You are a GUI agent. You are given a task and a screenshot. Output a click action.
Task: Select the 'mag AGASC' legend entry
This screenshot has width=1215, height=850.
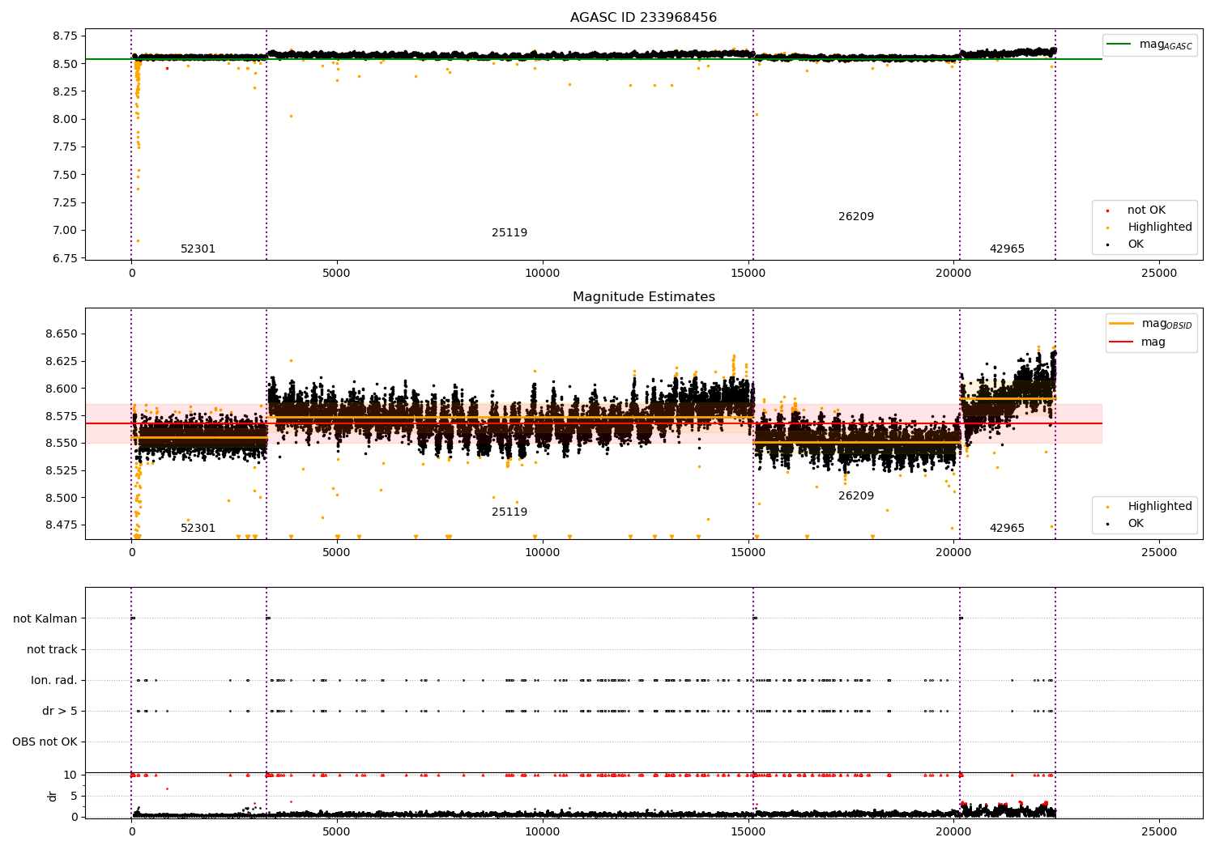click(1149, 45)
